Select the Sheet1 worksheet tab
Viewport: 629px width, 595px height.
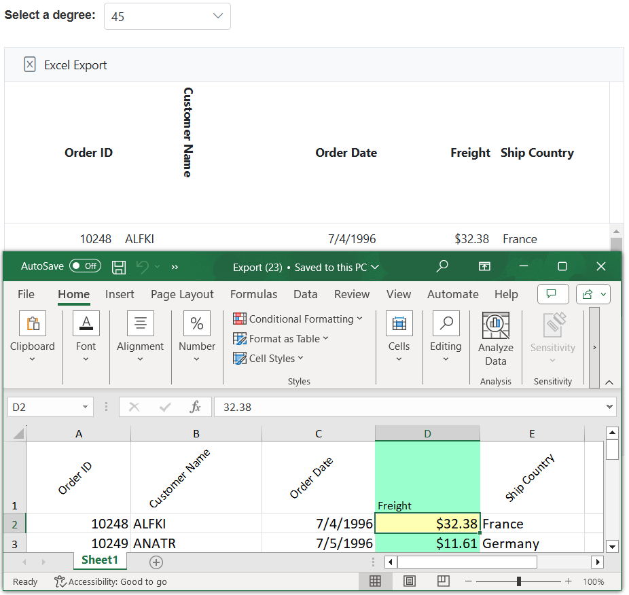tap(100, 560)
